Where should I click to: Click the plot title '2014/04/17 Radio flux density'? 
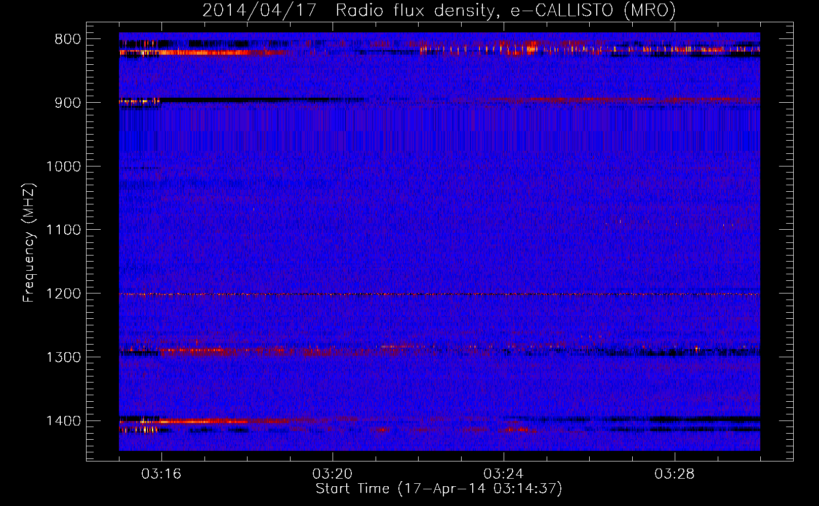tap(348, 10)
